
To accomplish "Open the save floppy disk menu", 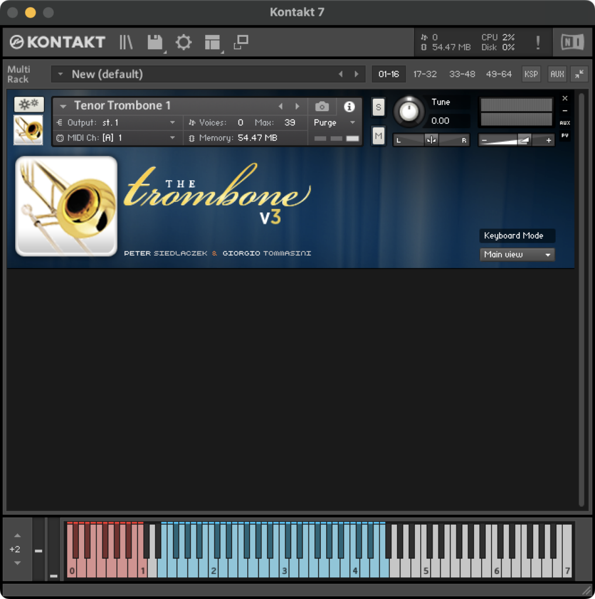I will coord(155,42).
